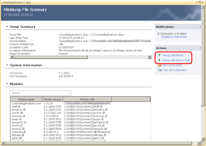Viewport: 206px width, 146px height.
Task: Click the Copy all to clipboard link
Action: 174,70
